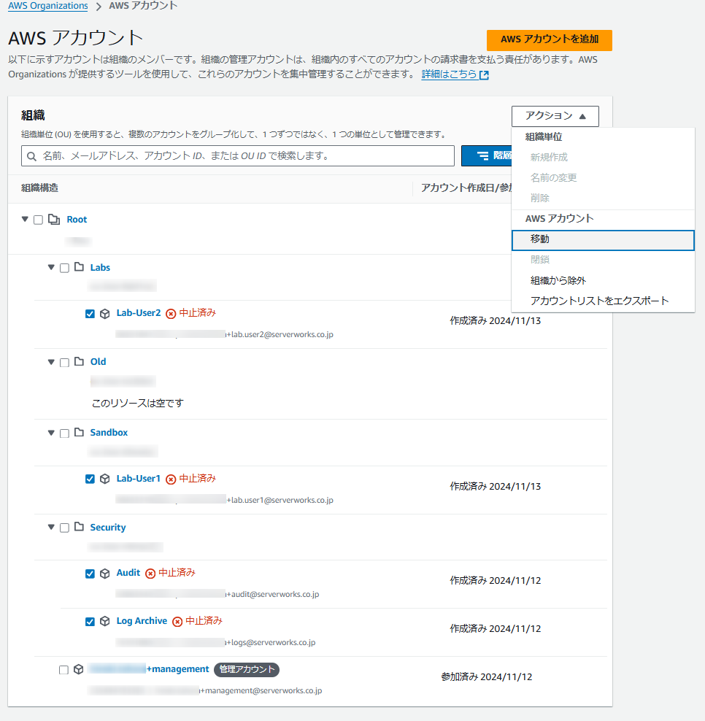Click the suspended status icon beside Log Archive
The width and height of the screenshot is (705, 721).
pos(177,622)
